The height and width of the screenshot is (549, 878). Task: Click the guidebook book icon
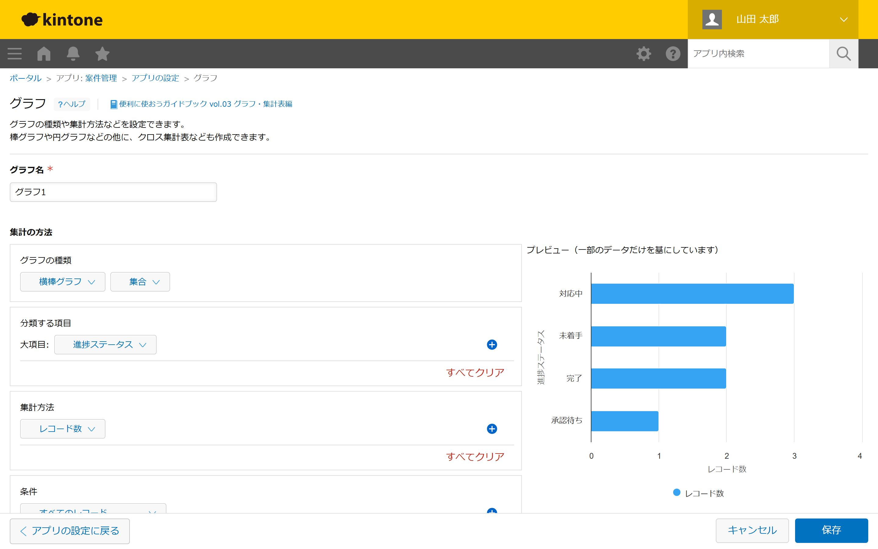coord(113,104)
